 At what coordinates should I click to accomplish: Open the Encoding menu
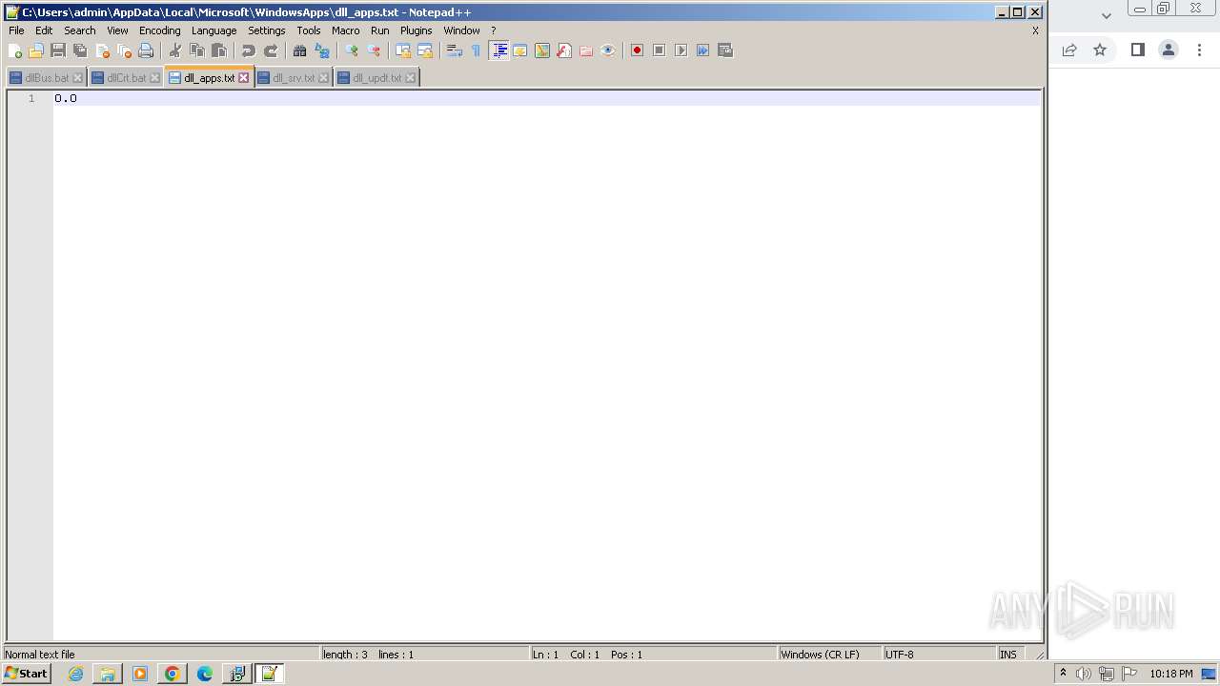[159, 30]
